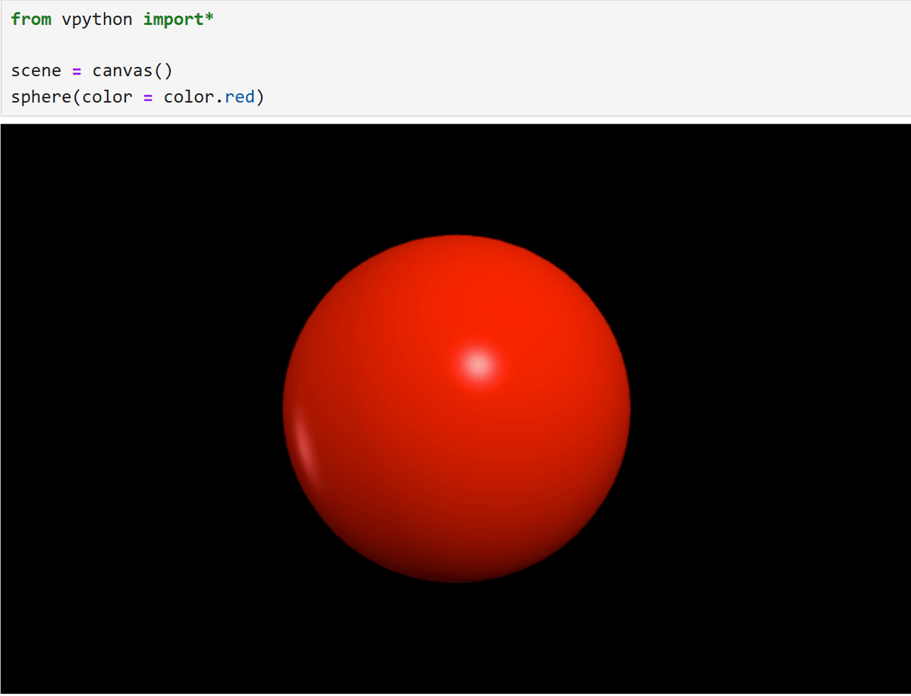Screen dimensions: 911x696
Task: Click the specular highlight on the sphere
Action: point(477,366)
